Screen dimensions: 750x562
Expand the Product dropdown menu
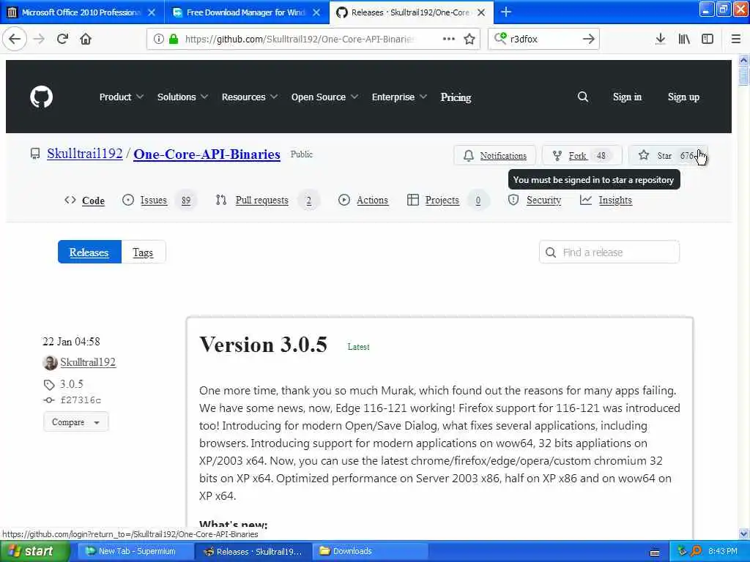pyautogui.click(x=122, y=97)
